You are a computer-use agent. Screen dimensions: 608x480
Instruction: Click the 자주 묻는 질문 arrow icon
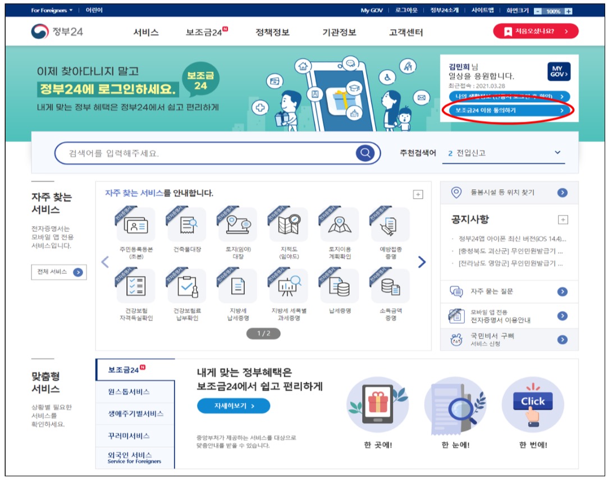coord(562,291)
